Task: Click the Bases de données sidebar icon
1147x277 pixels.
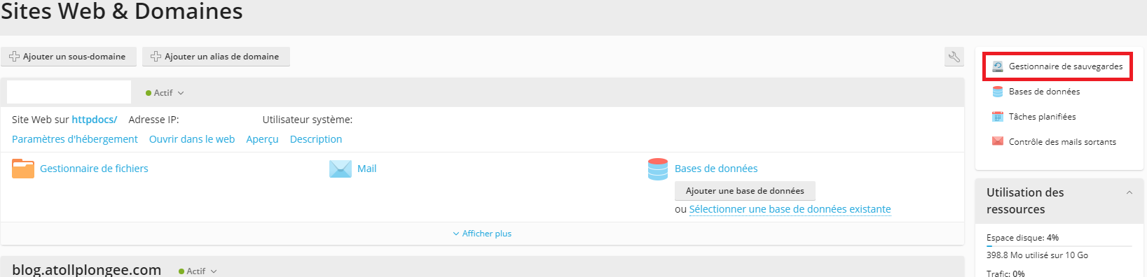Action: 998,92
